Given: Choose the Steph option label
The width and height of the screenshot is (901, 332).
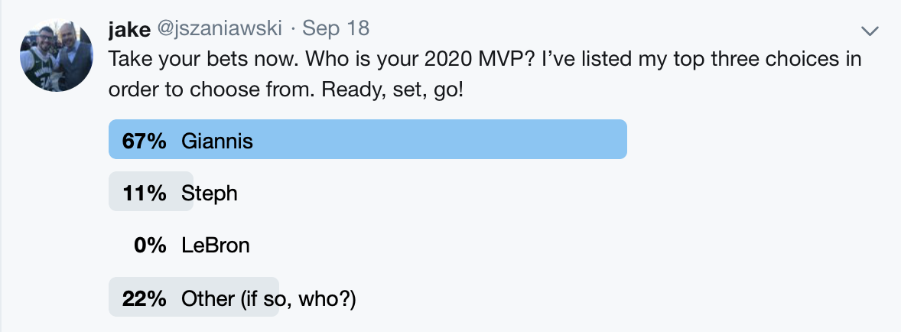Looking at the screenshot, I should [209, 194].
